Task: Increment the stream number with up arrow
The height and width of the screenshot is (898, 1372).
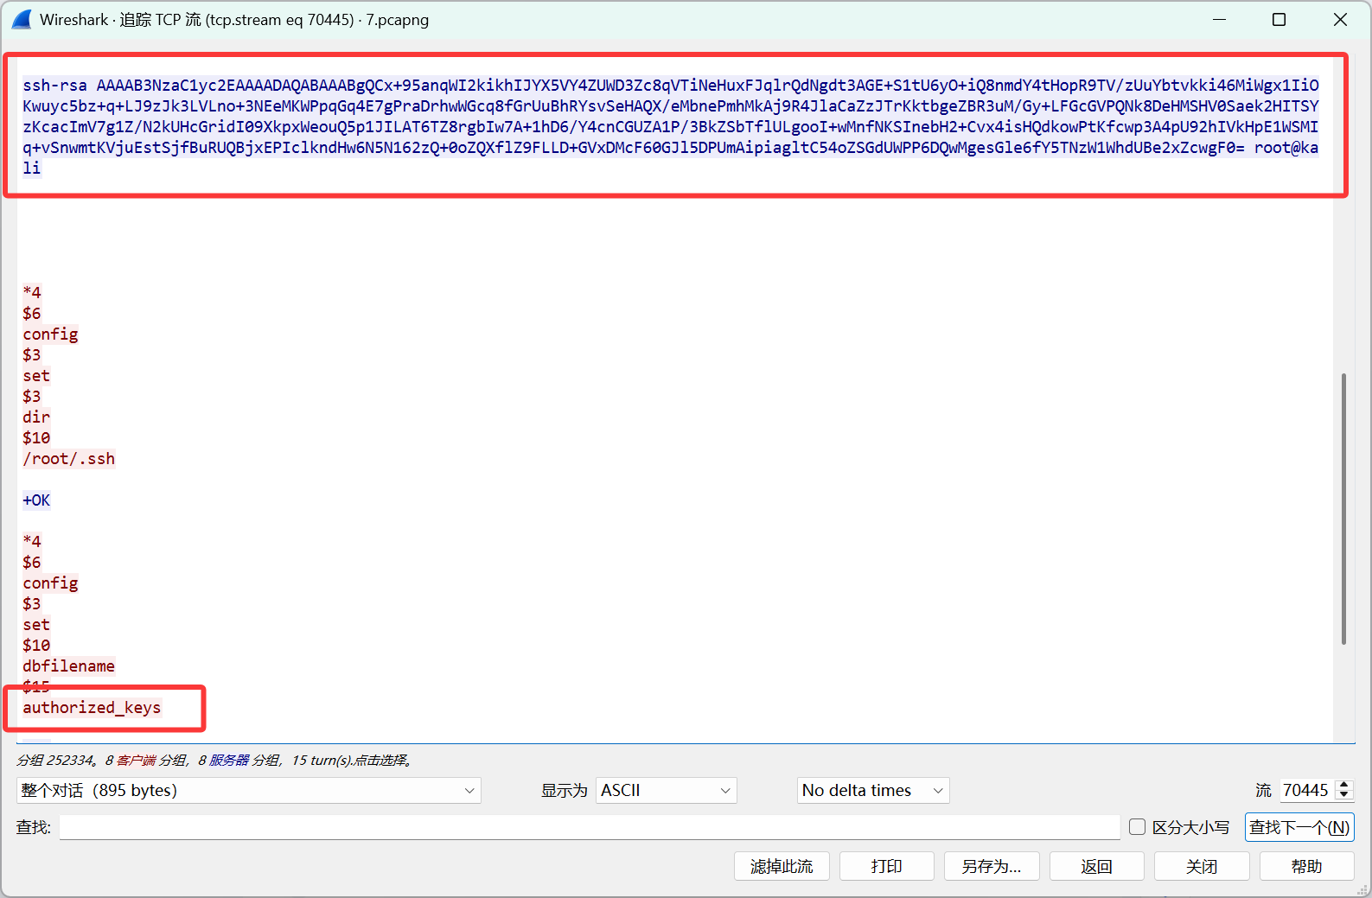Action: coord(1343,785)
